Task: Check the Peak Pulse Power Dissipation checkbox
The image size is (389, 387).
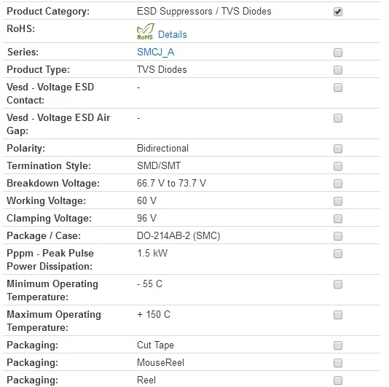Action: [x=338, y=254]
